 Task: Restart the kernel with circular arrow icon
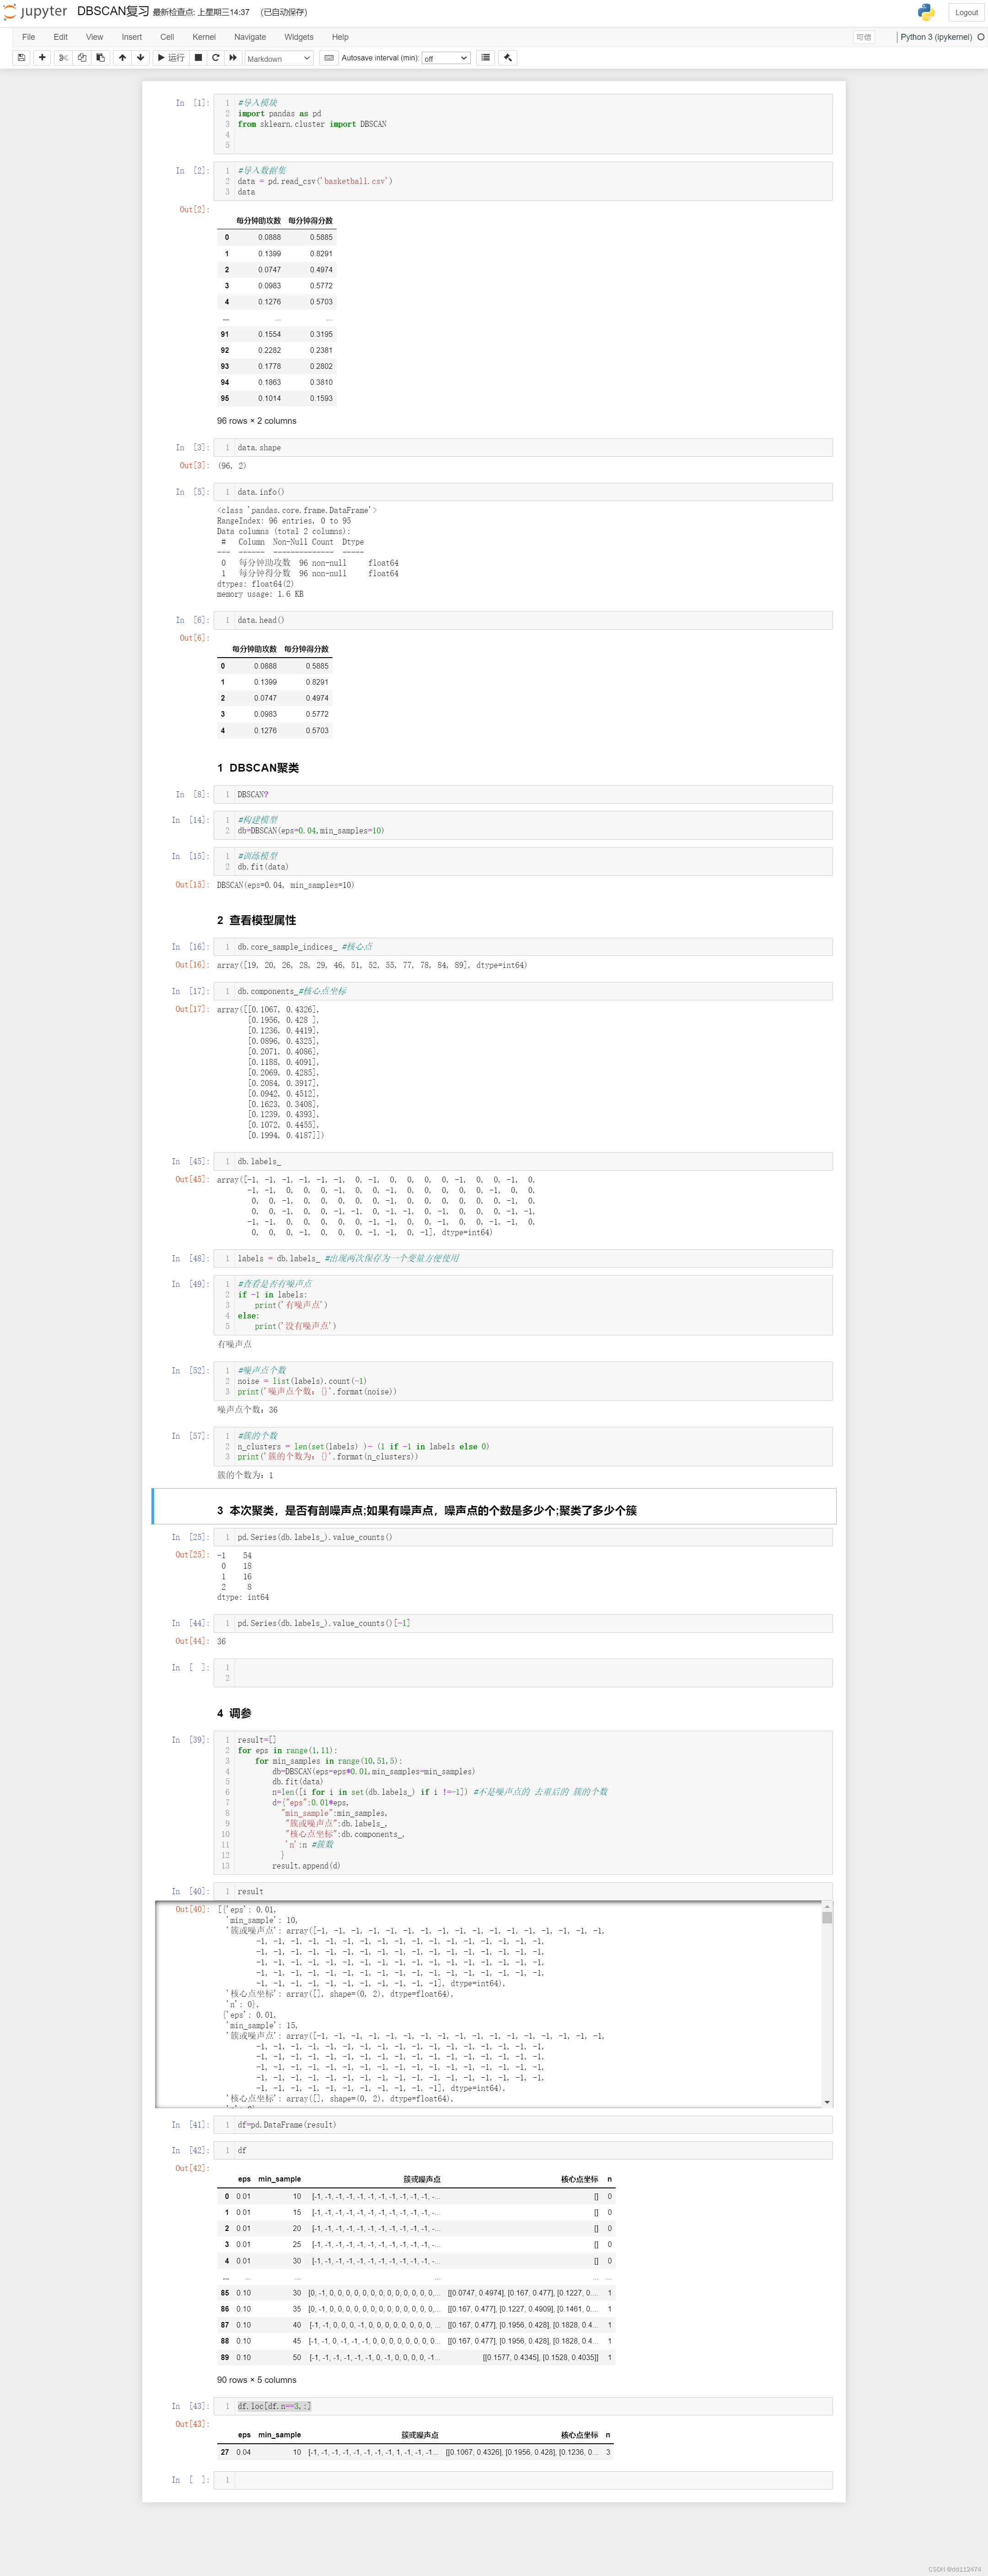point(215,58)
